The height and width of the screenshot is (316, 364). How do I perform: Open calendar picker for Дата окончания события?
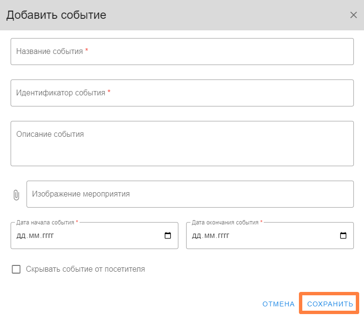point(343,236)
